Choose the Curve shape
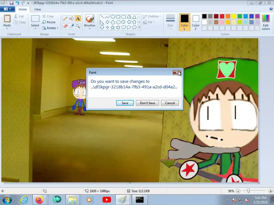Viewport: 274px width, 205px height. (108, 17)
